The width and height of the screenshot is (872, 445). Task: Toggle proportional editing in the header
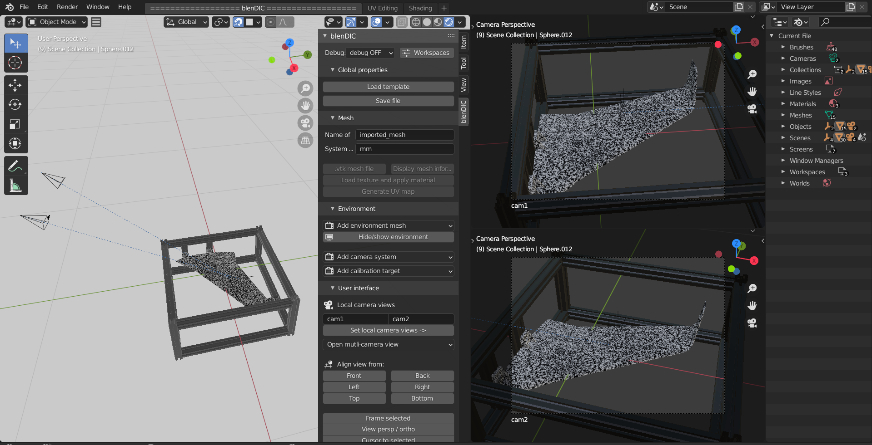tap(270, 22)
